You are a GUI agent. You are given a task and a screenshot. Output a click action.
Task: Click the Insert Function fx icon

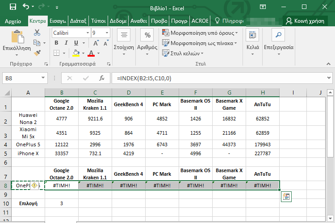tap(102, 78)
